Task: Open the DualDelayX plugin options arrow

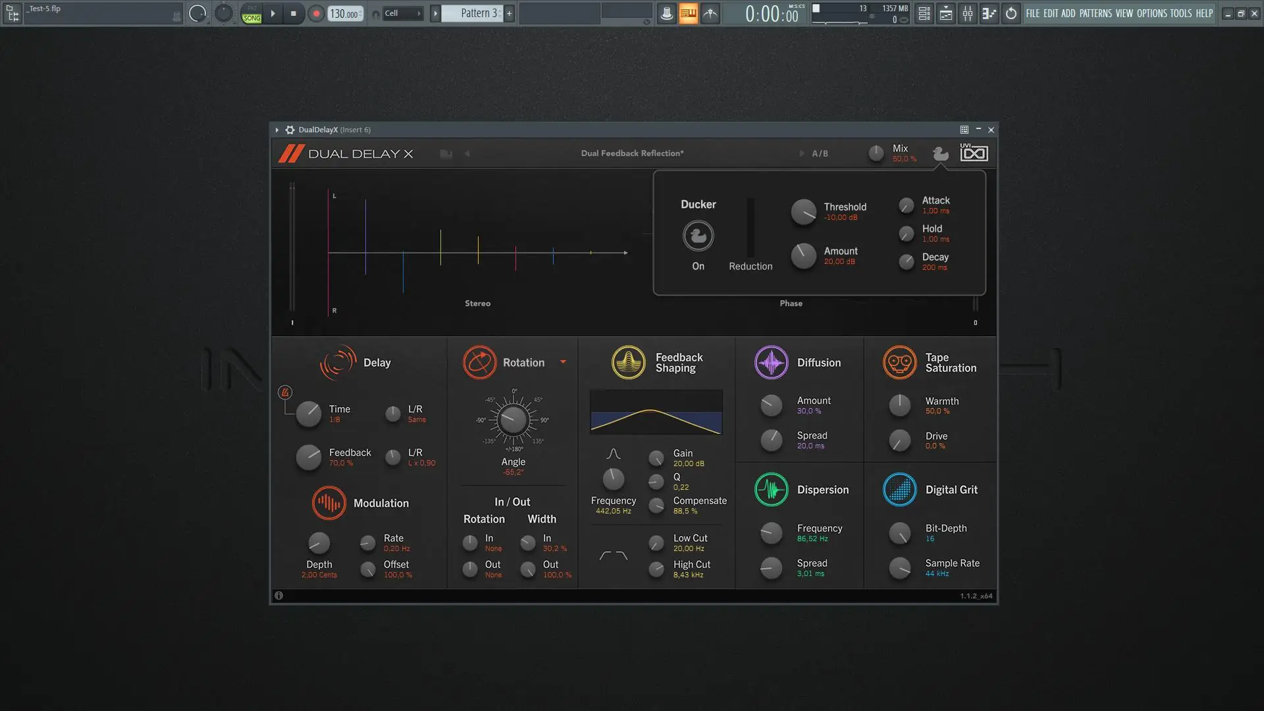Action: click(277, 130)
